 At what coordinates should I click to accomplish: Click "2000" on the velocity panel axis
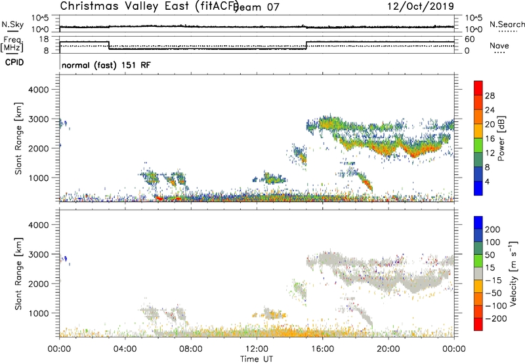[39, 284]
